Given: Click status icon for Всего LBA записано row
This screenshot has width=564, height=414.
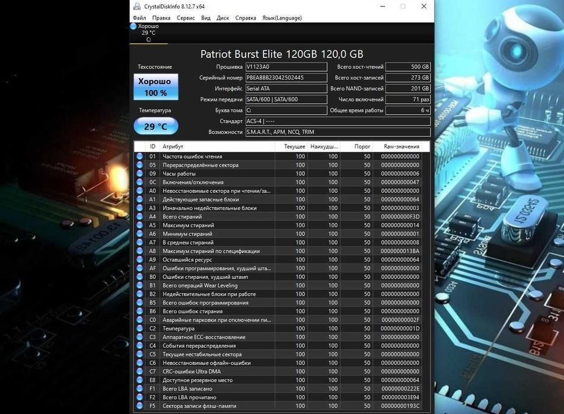Looking at the screenshot, I should tap(139, 389).
